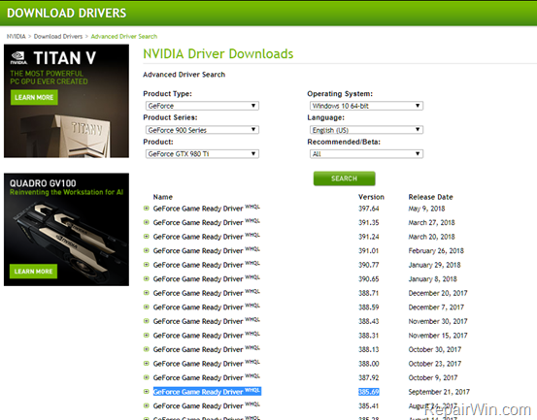
Task: Open the Language dropdown
Action: (x=366, y=130)
